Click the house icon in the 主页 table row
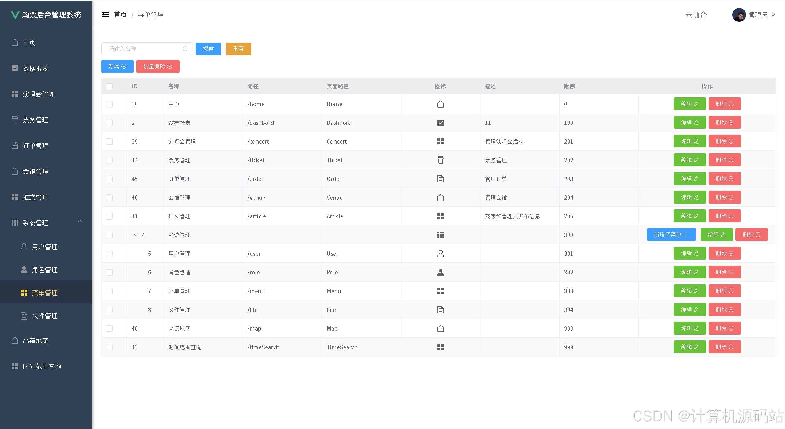The height and width of the screenshot is (429, 785). point(441,104)
